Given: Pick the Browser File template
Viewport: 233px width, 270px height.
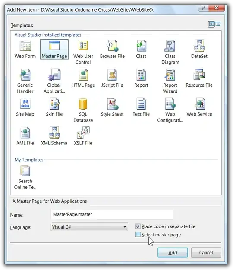Looking at the screenshot, I should pyautogui.click(x=112, y=46).
